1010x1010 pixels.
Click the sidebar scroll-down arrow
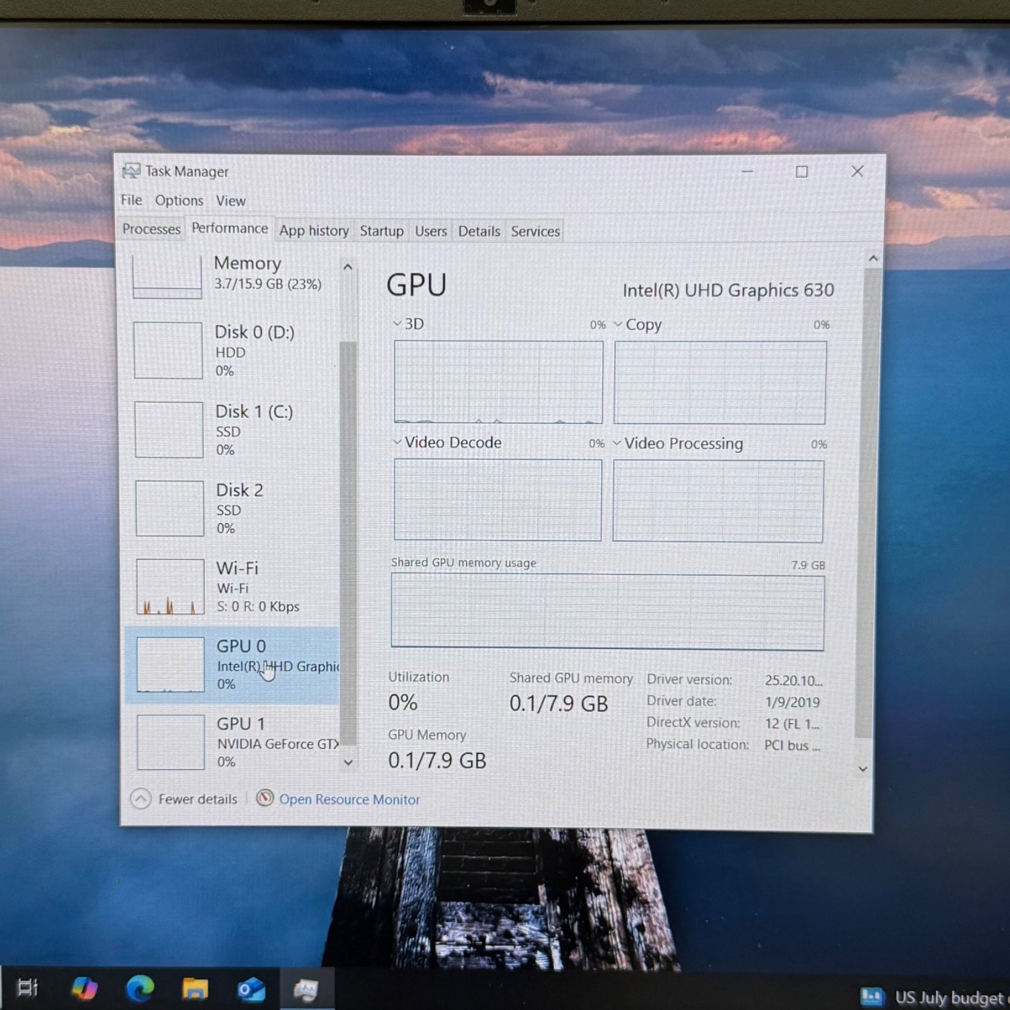click(x=348, y=762)
